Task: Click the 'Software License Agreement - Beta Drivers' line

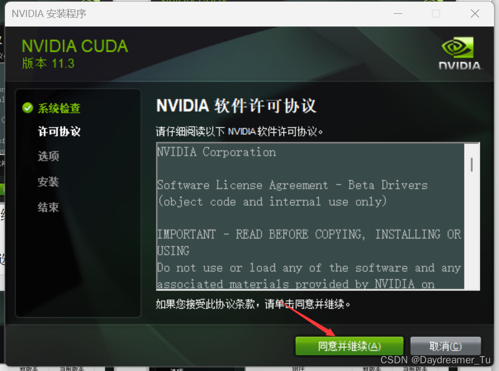Action: click(292, 185)
